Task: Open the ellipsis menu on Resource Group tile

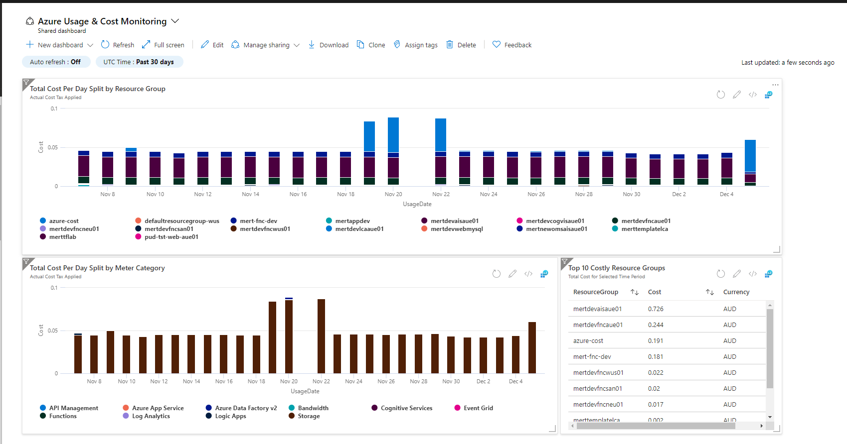Action: [775, 85]
